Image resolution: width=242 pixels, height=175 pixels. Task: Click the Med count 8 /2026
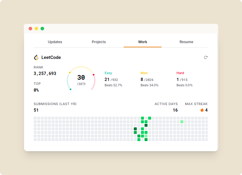click(147, 79)
